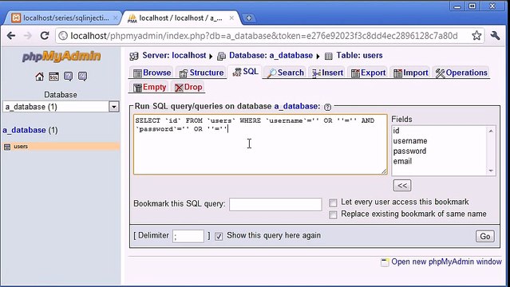This screenshot has width=510, height=287.
Task: Select the users table in the sidebar
Action: click(21, 147)
